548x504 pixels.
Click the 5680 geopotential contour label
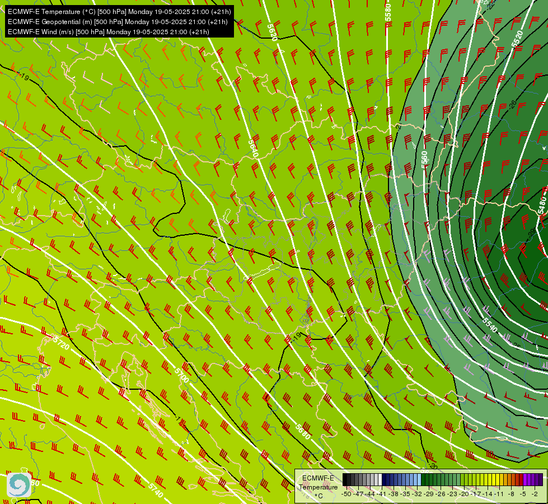click(303, 431)
